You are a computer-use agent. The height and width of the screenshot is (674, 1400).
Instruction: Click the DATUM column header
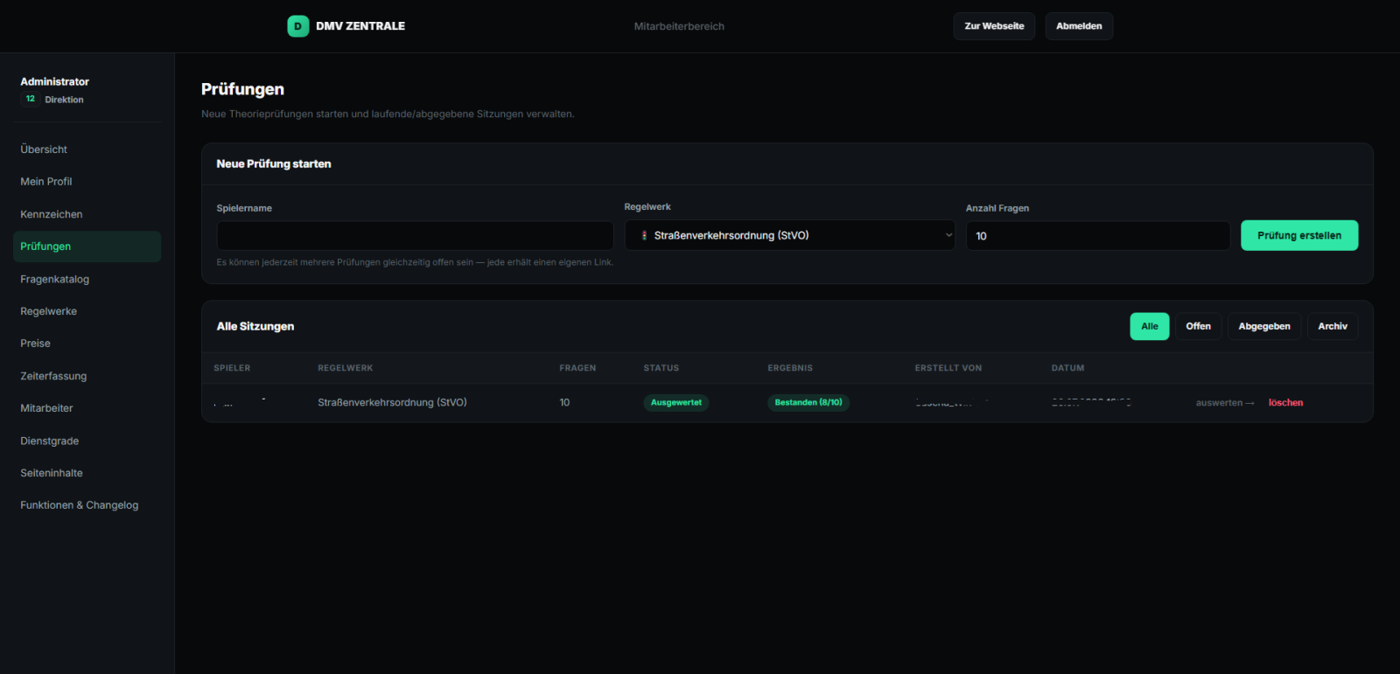[x=1067, y=368]
